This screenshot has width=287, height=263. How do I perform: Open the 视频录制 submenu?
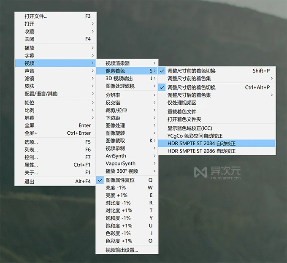[x=127, y=148]
